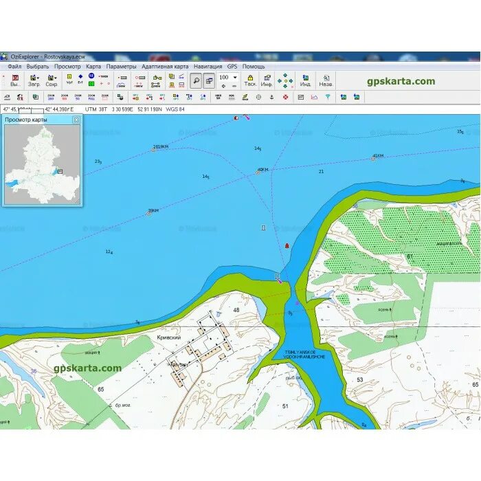Click the up arrow pan control

click(x=285, y=75)
